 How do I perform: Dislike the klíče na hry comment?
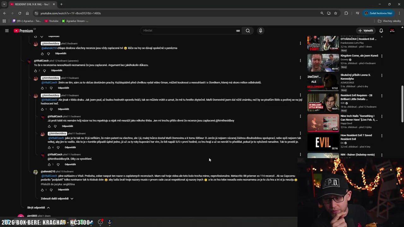point(48,54)
